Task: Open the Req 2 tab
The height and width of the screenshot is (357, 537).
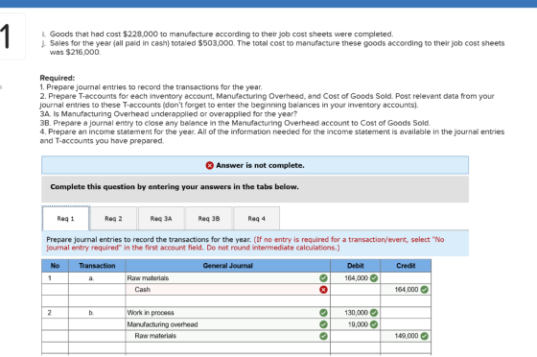Action: 113,218
